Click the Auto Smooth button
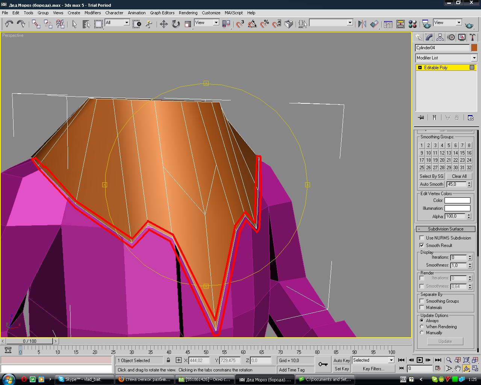The image size is (481, 385). 431,184
